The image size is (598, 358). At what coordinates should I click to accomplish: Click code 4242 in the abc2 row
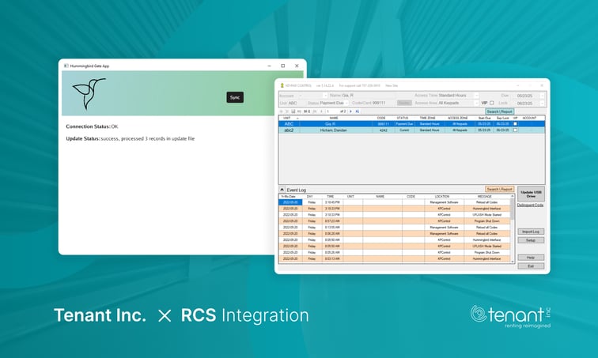(384, 130)
